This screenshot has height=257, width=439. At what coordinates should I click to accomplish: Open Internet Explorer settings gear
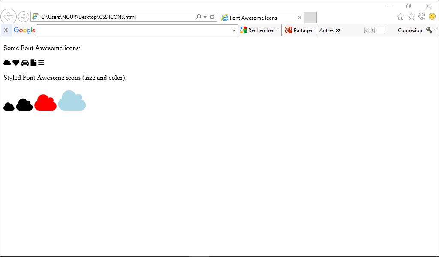tap(421, 16)
